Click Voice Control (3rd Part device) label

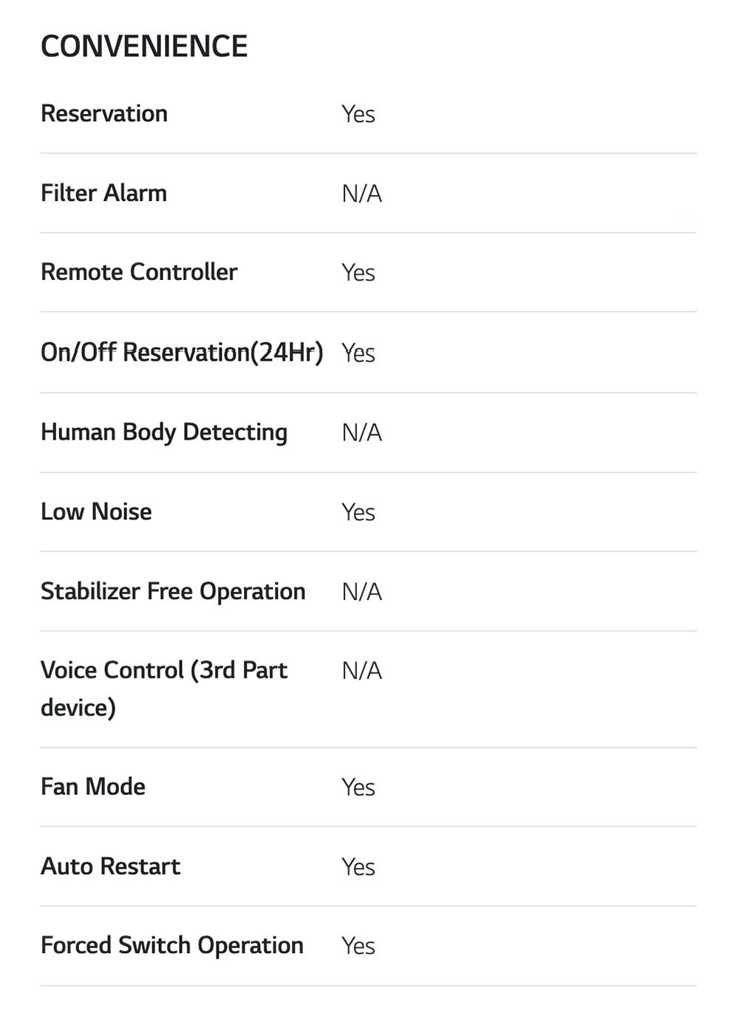(163, 689)
